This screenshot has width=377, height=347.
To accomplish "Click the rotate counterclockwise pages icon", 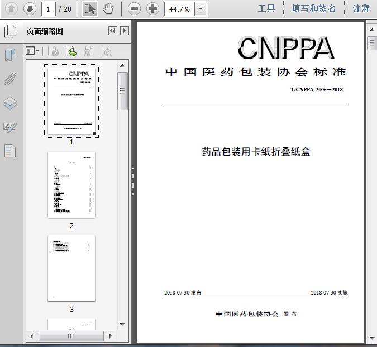I will pos(88,51).
